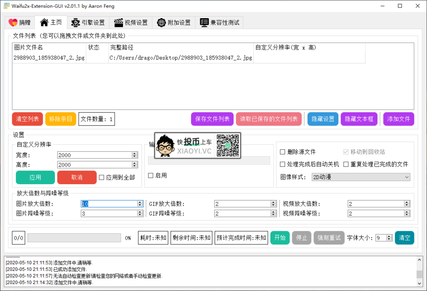Image resolution: width=427 pixels, height=291 pixels.
Task: Click the 添加文件 add files button
Action: (x=399, y=119)
